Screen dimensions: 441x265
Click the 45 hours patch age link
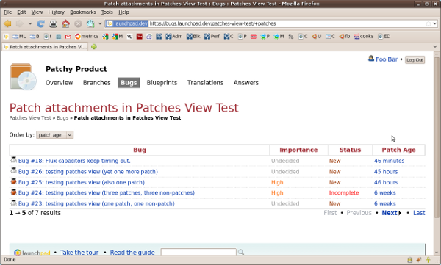386,172
